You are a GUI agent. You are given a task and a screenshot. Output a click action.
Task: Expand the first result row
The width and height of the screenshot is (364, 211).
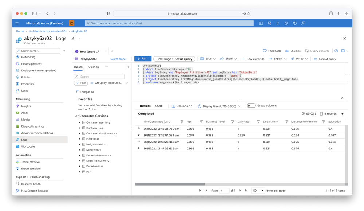(139, 128)
